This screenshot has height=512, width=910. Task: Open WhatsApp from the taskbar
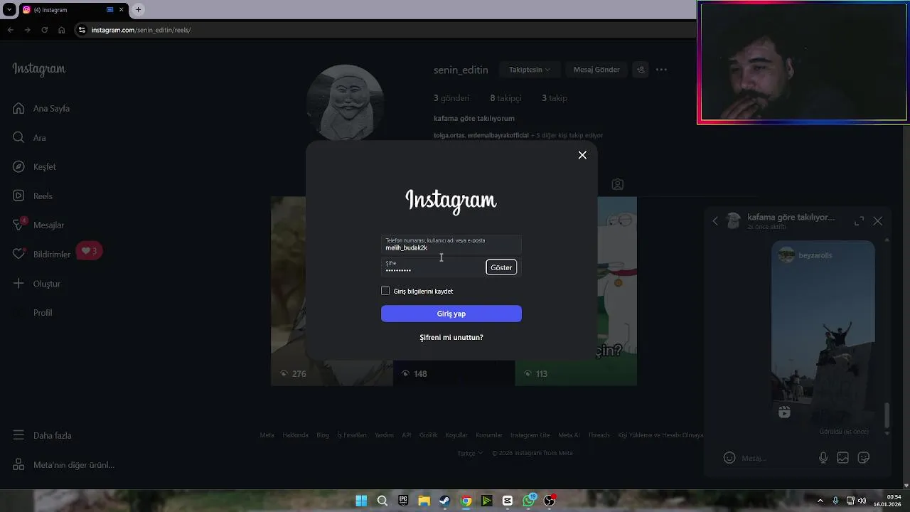[529, 501]
